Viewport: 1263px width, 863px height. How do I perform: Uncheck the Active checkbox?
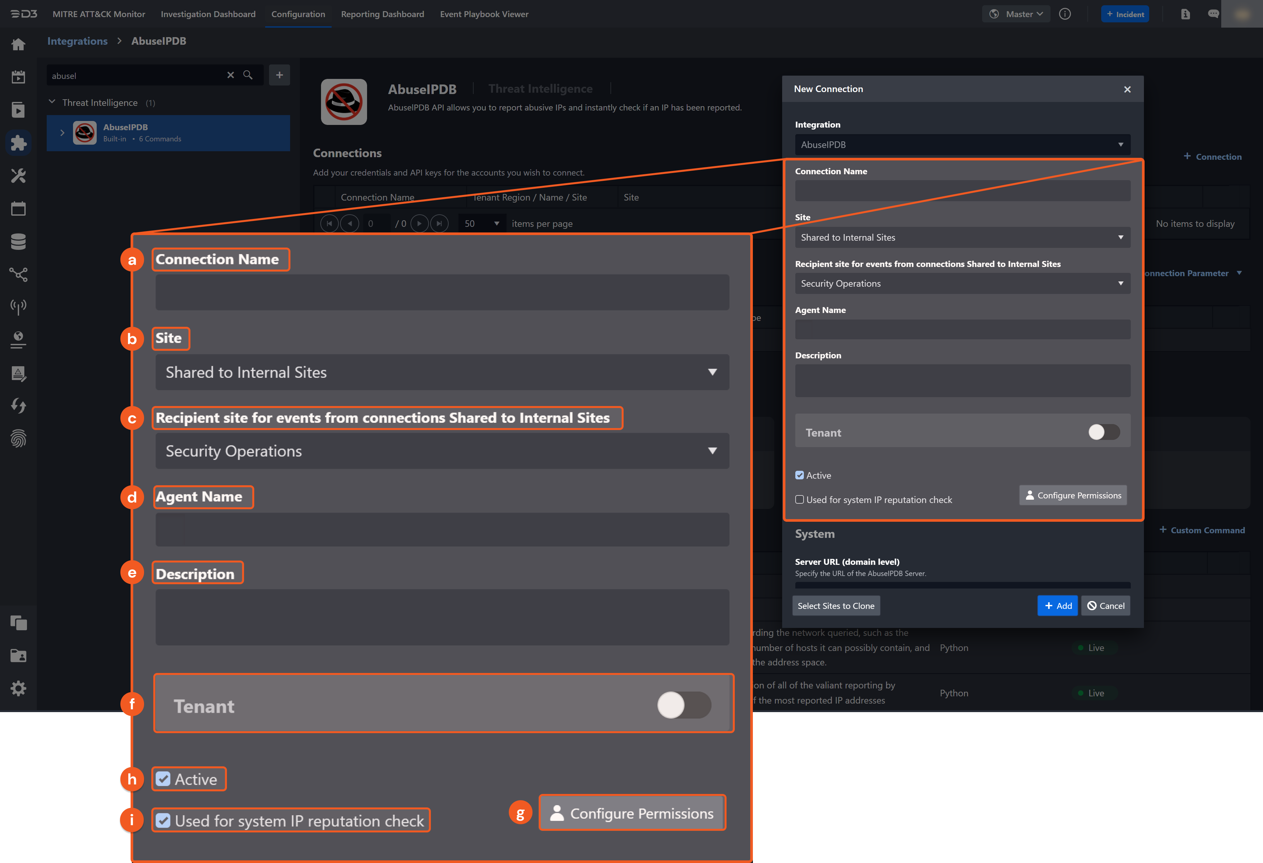click(800, 475)
